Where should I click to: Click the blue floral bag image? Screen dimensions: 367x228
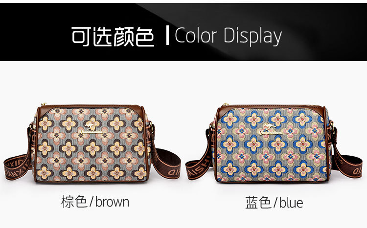click(274, 143)
